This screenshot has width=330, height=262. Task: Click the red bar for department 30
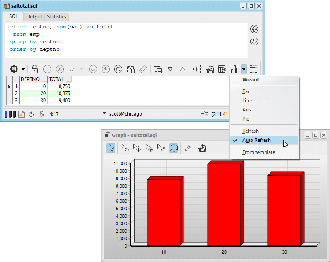pos(284,210)
